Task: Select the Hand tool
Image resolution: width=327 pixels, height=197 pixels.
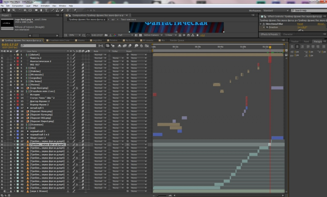Action: 9,10
